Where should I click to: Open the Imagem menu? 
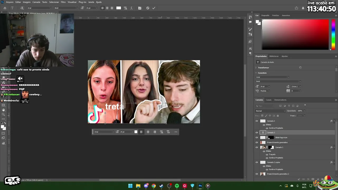(27, 2)
